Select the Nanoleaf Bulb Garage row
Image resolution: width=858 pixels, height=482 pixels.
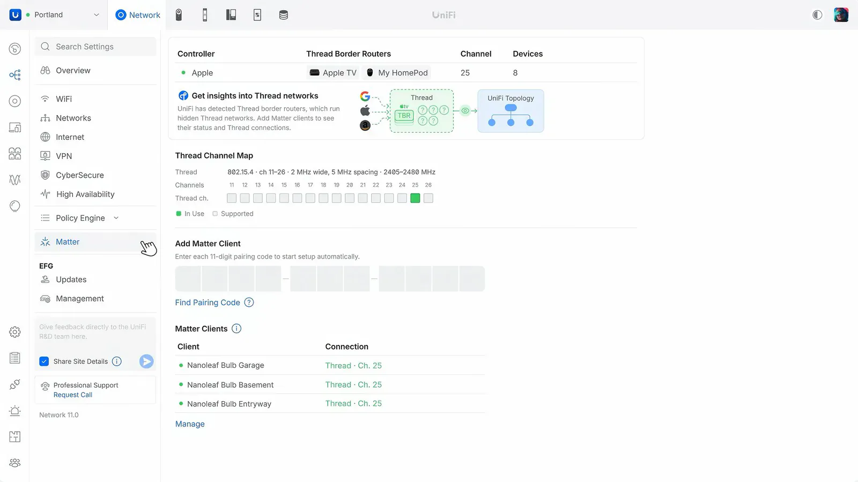pyautogui.click(x=330, y=365)
